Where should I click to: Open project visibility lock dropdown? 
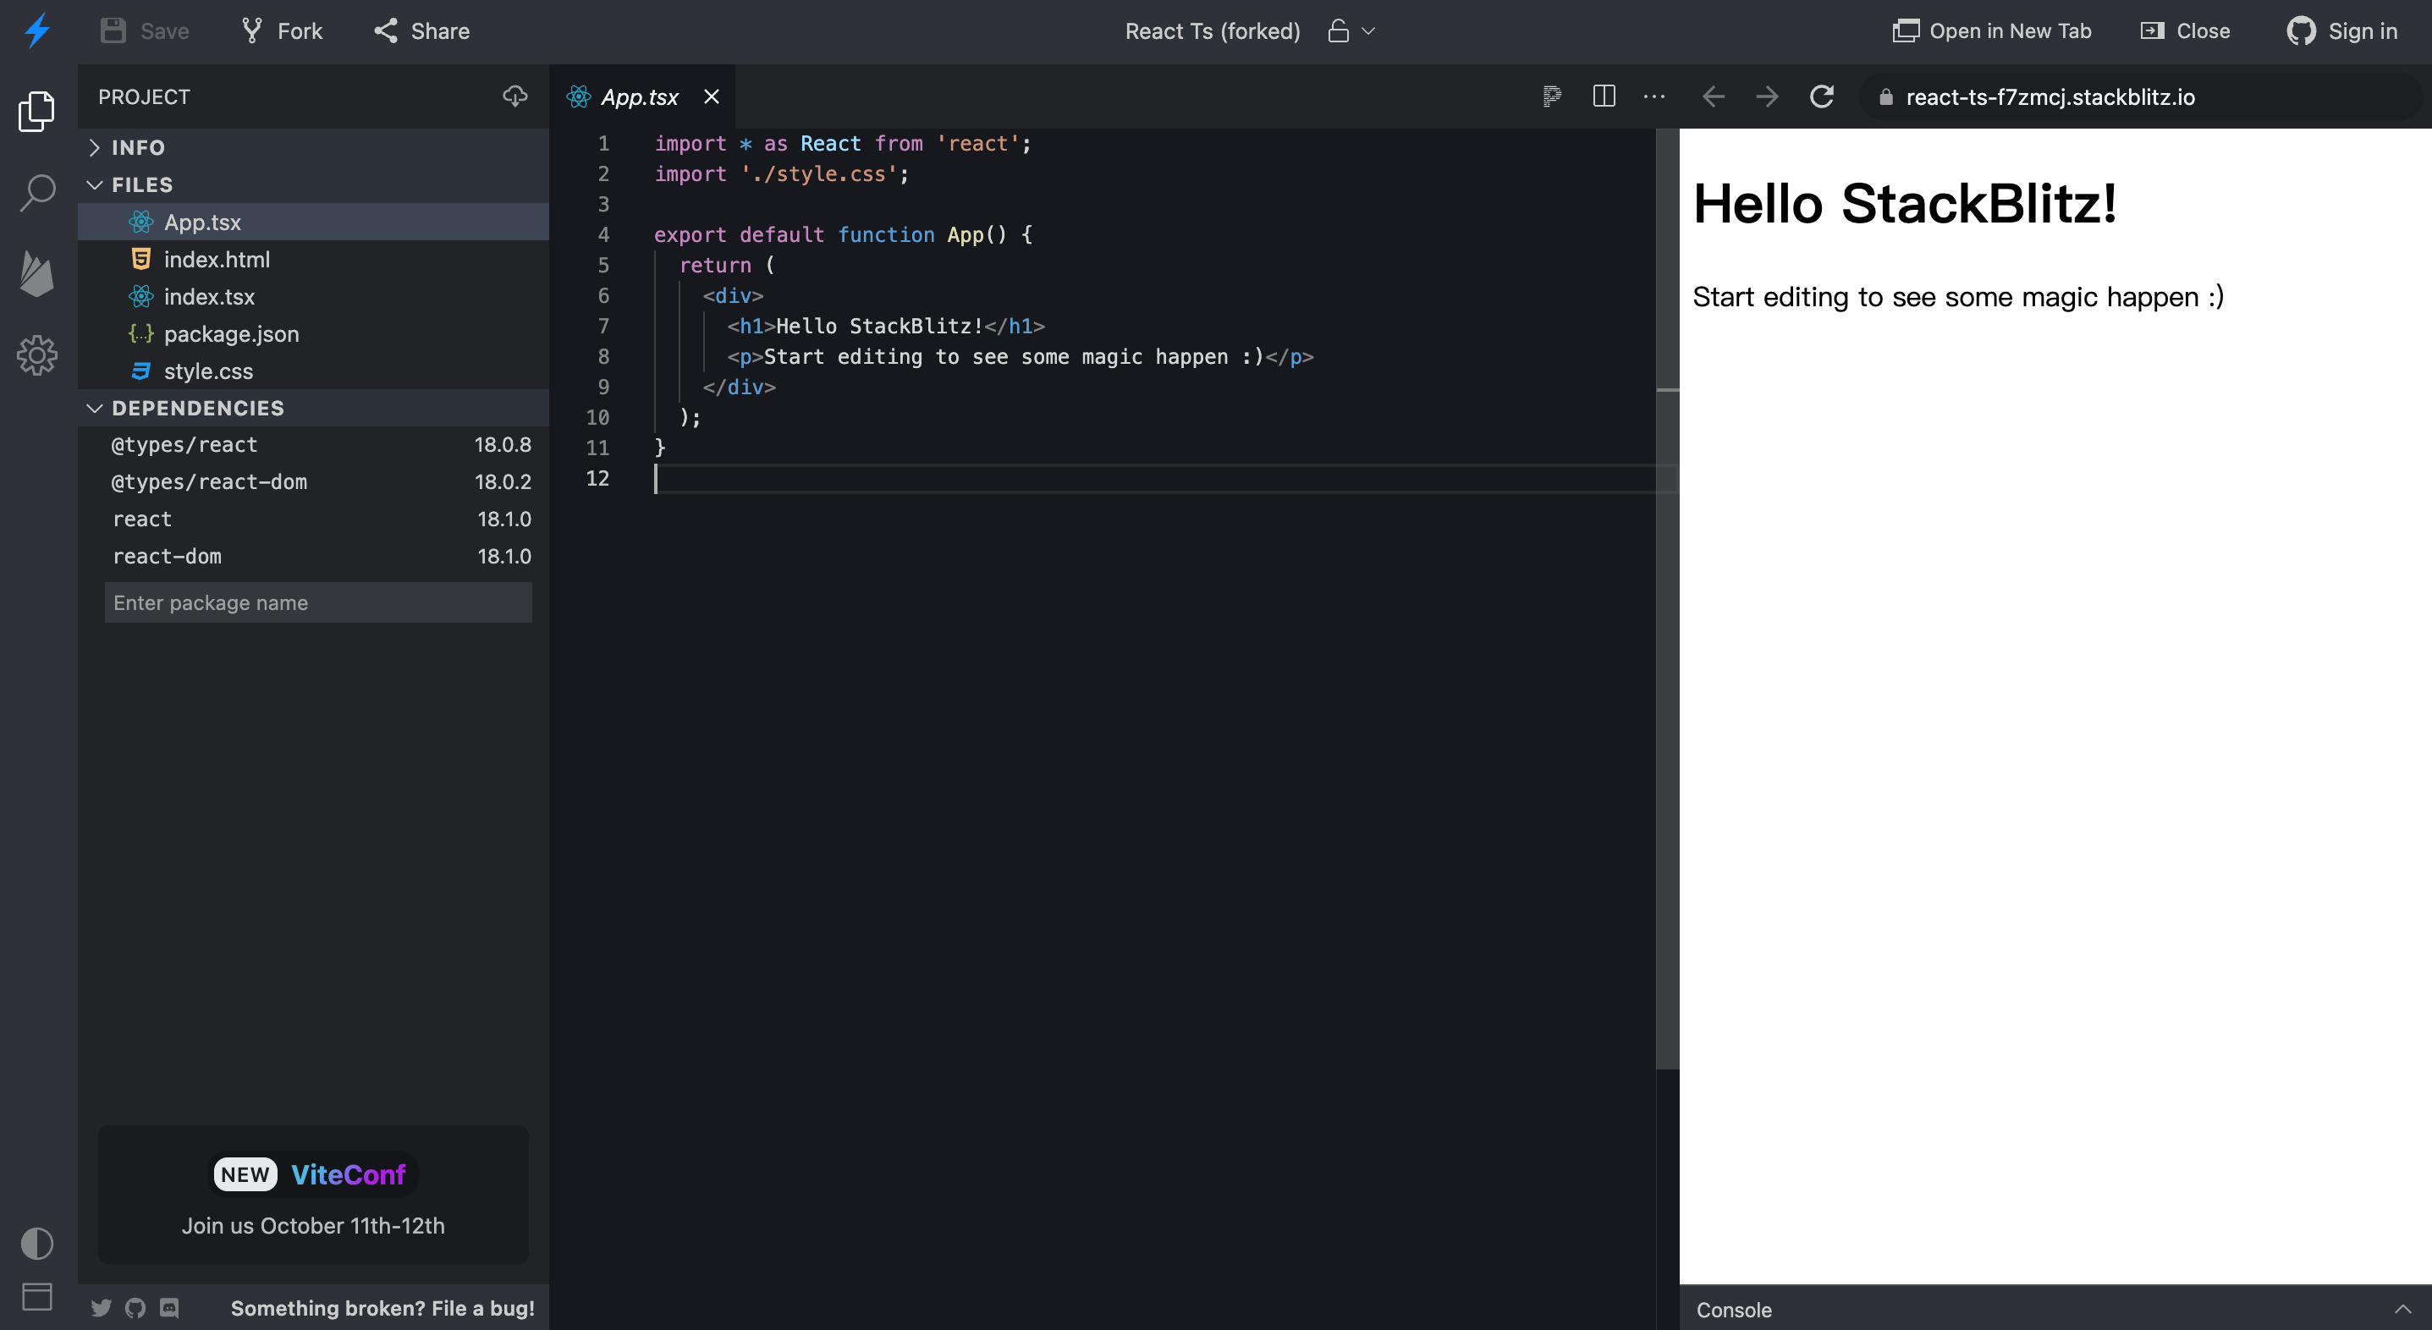(1351, 31)
